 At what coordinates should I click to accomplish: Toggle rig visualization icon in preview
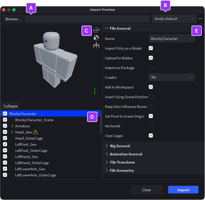(96, 46)
